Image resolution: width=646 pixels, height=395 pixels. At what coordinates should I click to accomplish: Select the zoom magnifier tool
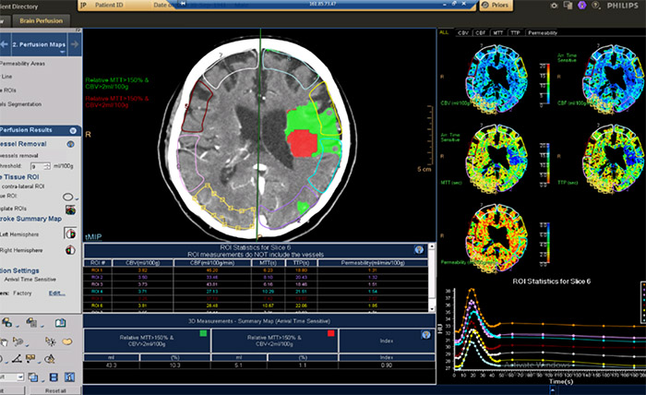point(18,341)
